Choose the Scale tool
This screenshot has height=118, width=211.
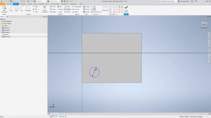point(67,7)
